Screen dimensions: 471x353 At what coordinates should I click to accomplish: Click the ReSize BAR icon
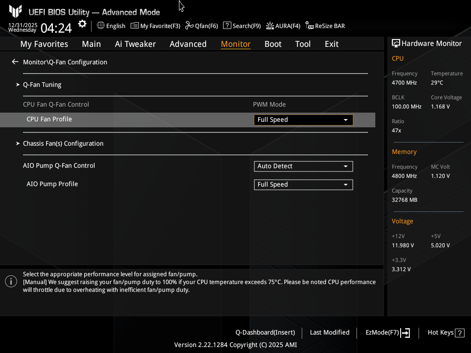coord(310,26)
